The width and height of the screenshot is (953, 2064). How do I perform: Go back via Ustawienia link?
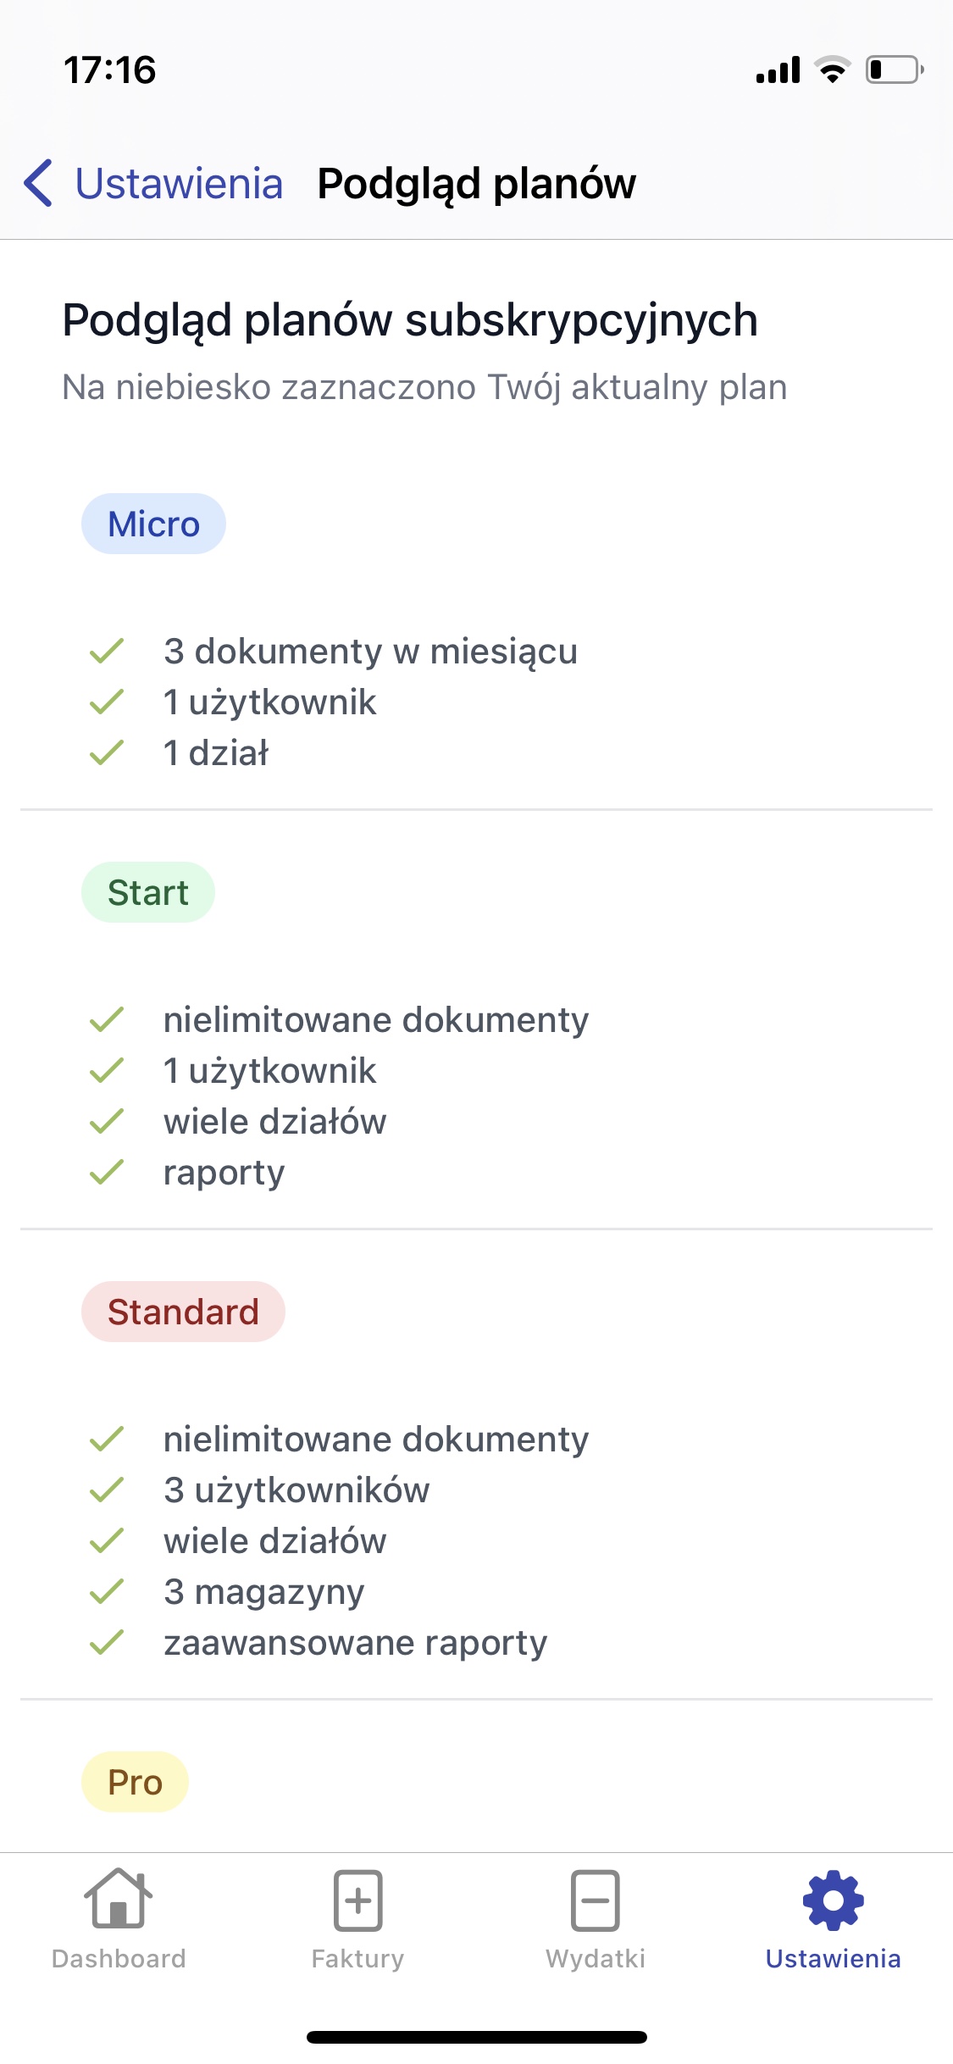179,183
